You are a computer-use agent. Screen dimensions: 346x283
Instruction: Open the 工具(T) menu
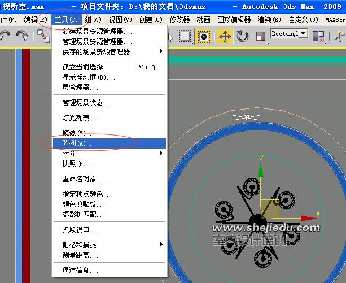click(66, 20)
